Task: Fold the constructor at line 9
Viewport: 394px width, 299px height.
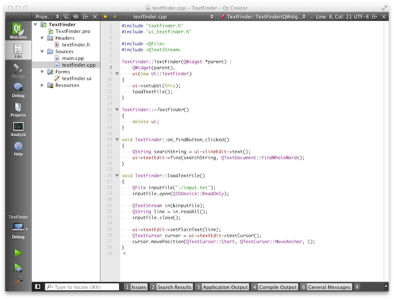Action: 117,73
